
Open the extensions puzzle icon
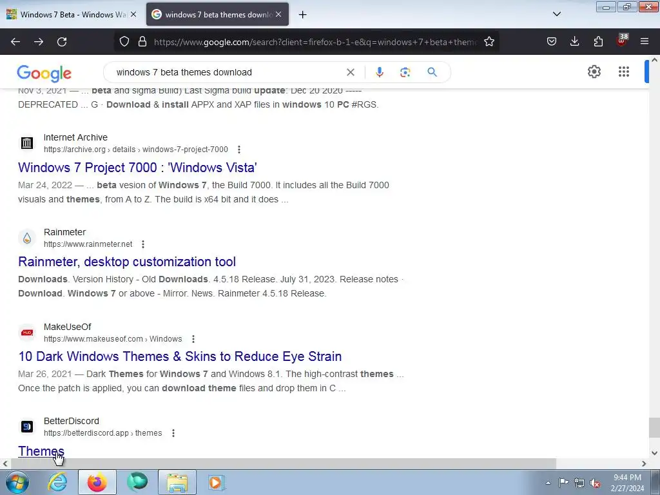598,42
